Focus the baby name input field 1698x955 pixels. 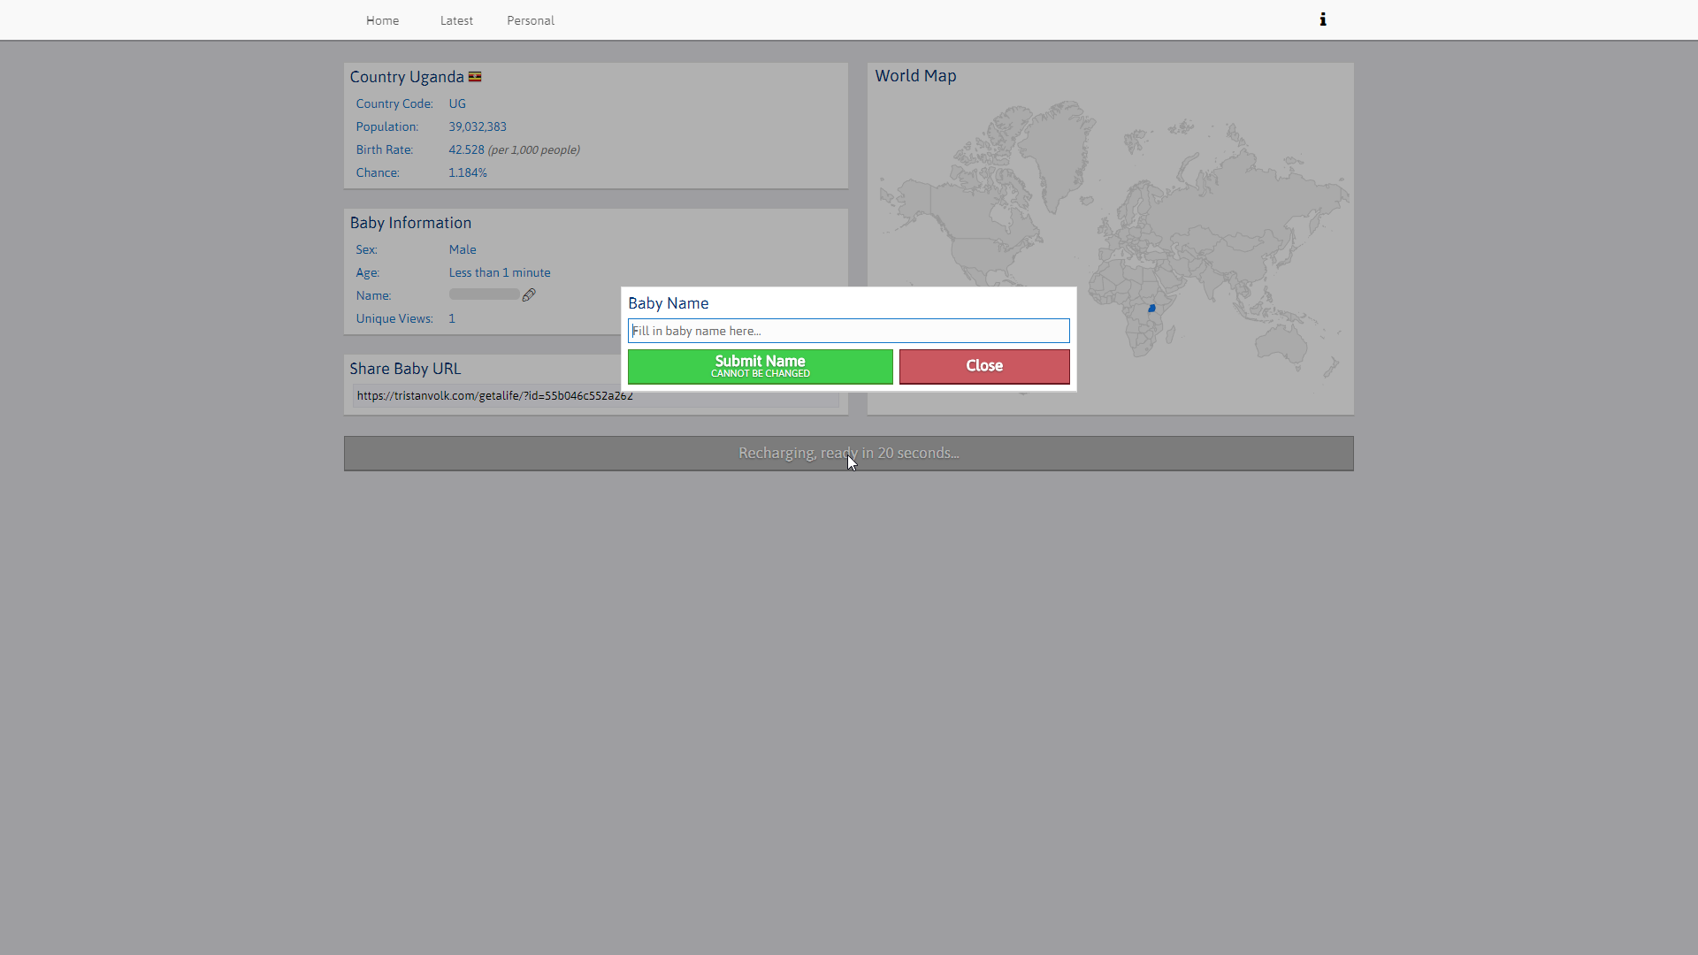[848, 331]
